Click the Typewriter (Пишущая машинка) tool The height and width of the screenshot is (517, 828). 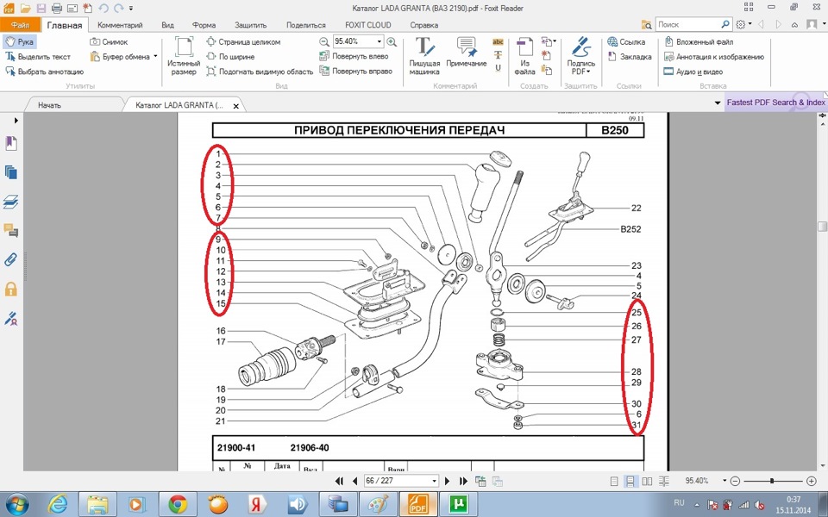[424, 55]
